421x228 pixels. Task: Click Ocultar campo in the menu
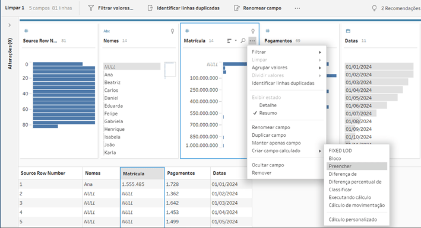point(268,165)
